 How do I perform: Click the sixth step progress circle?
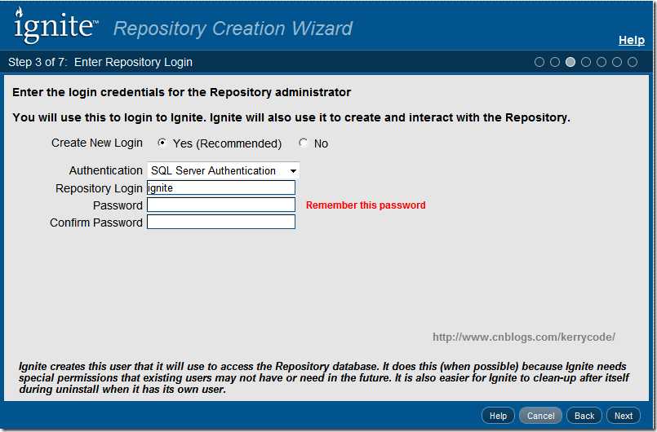tap(617, 62)
